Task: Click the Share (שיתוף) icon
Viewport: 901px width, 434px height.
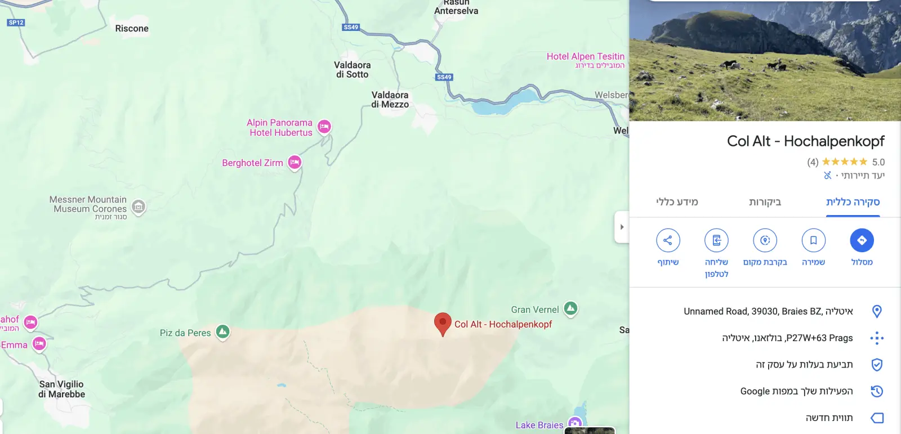Action: (668, 240)
